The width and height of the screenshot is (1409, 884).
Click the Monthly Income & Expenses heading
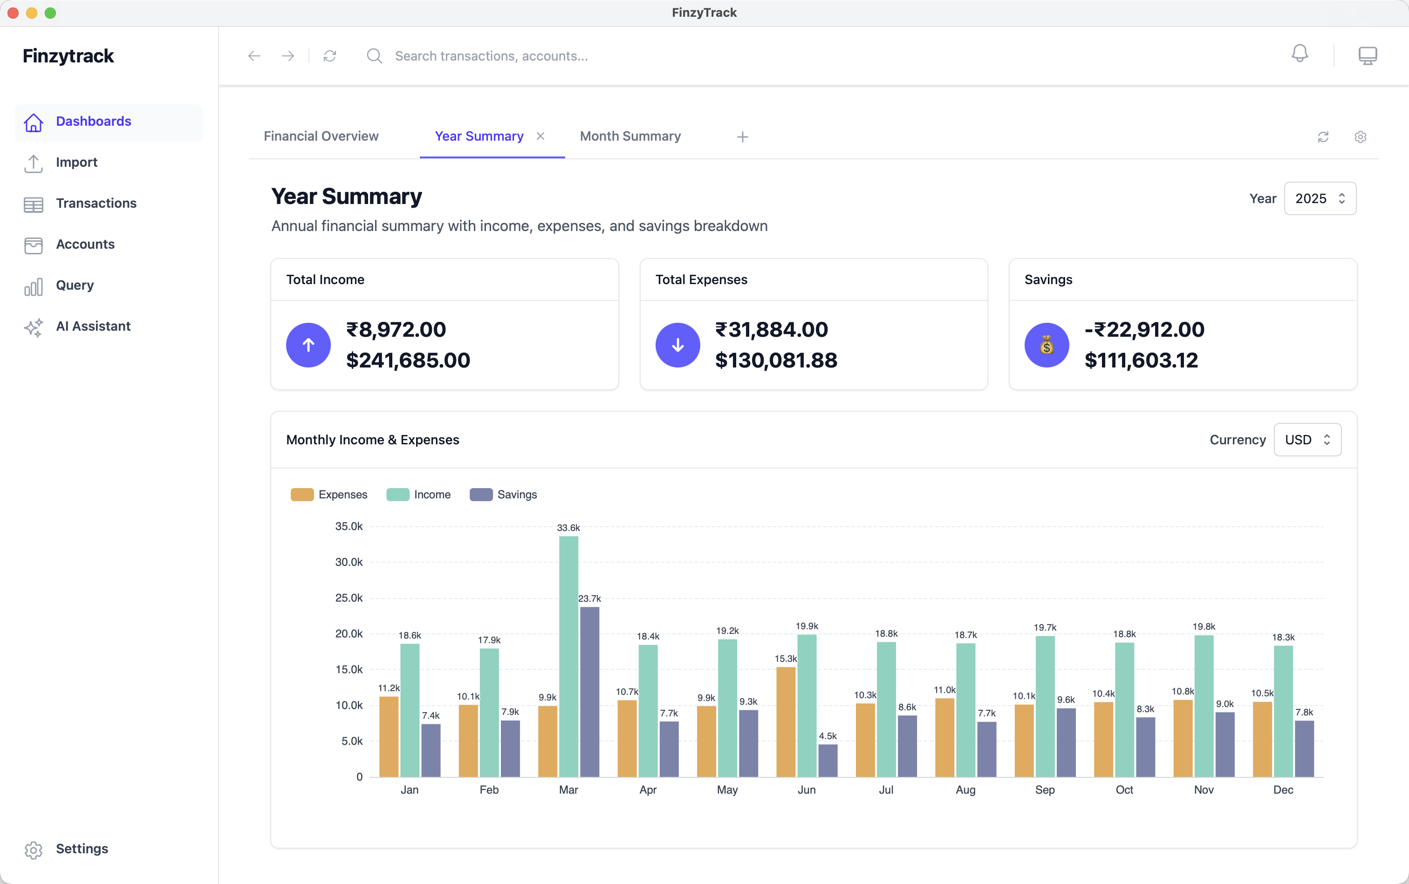pyautogui.click(x=373, y=440)
